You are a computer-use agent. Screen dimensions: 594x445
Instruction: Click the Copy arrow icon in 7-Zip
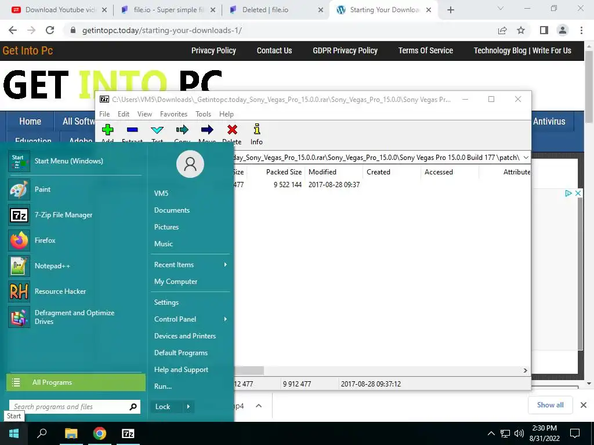(x=182, y=130)
